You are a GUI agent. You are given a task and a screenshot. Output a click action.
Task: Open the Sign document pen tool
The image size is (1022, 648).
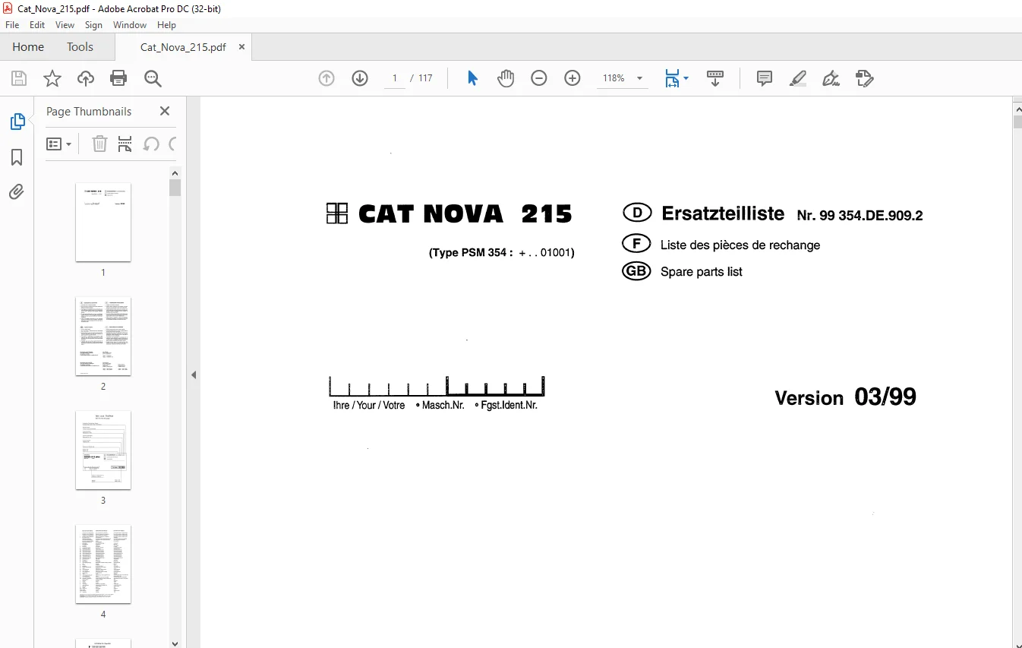point(831,78)
